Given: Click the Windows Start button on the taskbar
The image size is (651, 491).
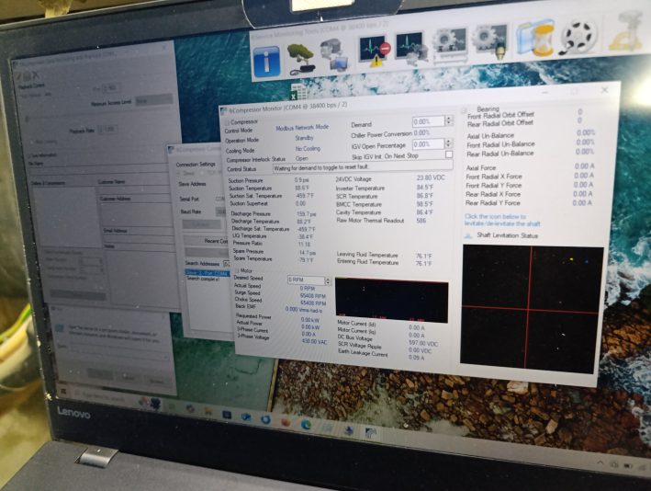Looking at the screenshot, I should [x=64, y=392].
